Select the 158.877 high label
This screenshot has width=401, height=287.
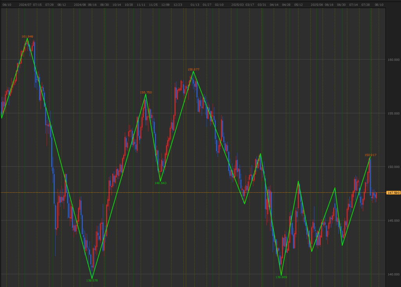tap(193, 69)
